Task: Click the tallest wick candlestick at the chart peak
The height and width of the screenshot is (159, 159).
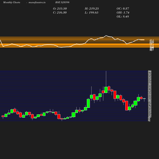Action: coord(106,90)
